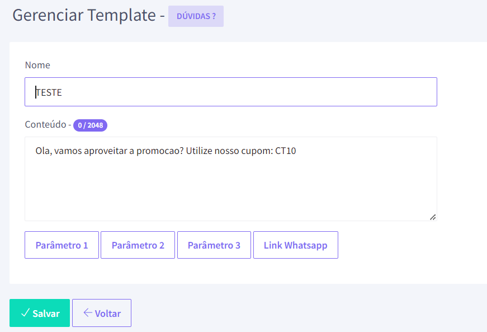Add the Link Whatsapp placeholder
This screenshot has width=487, height=332.
coord(296,245)
